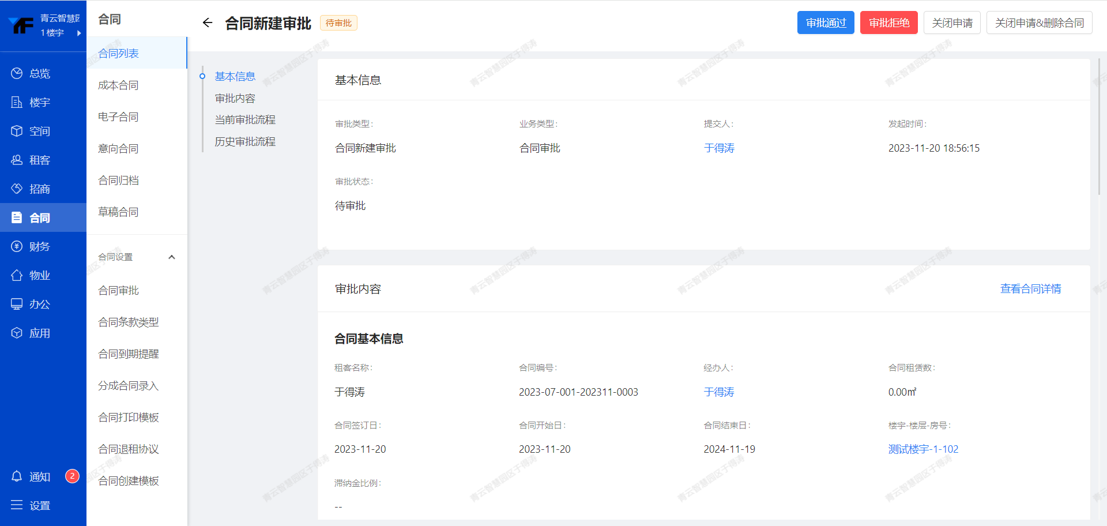
Task: Click the 通知 bell icon
Action: (x=17, y=476)
